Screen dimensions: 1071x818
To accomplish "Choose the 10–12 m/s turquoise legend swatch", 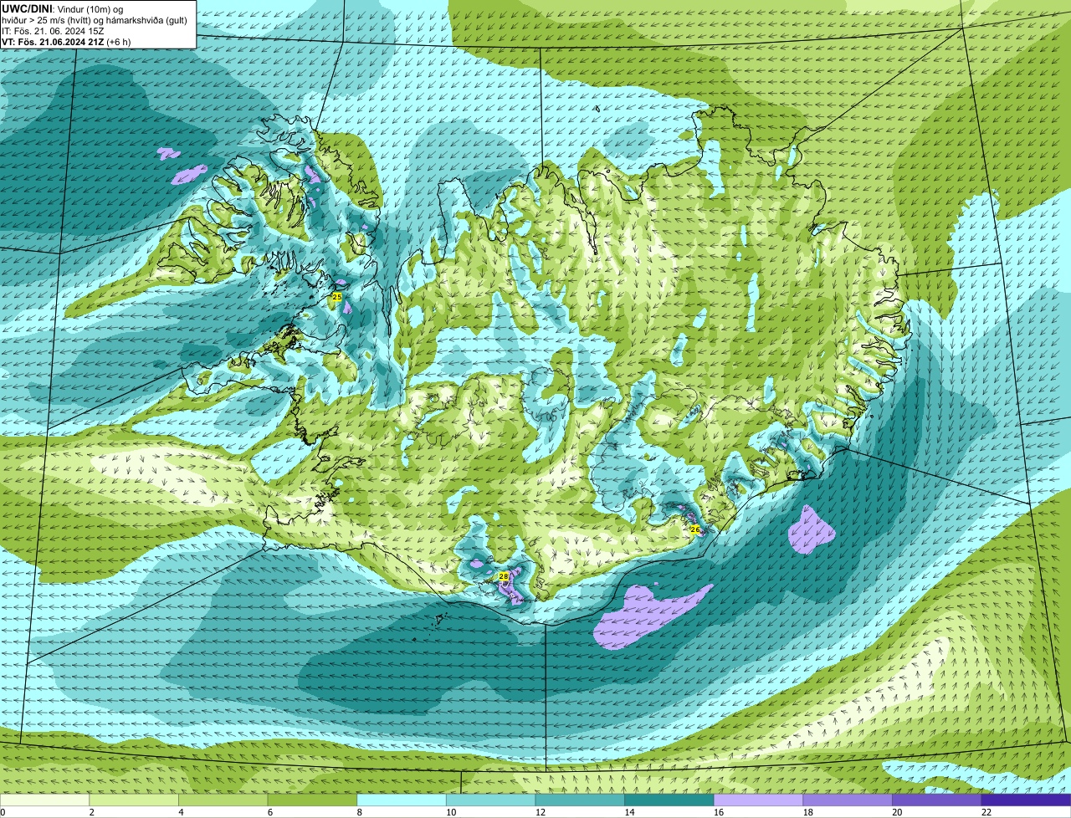I will point(490,800).
